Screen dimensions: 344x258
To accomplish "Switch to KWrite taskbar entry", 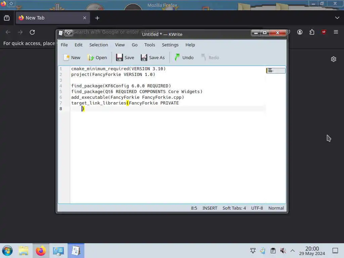I will pos(76,251).
